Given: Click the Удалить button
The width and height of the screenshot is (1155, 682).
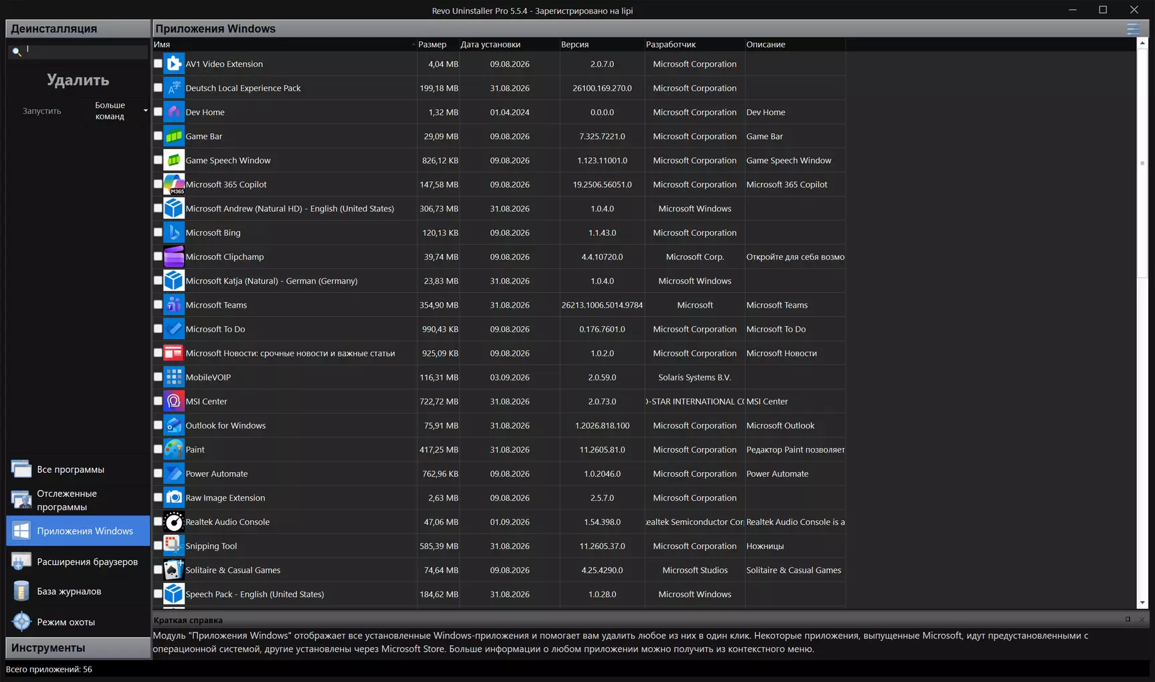Looking at the screenshot, I should pyautogui.click(x=78, y=80).
